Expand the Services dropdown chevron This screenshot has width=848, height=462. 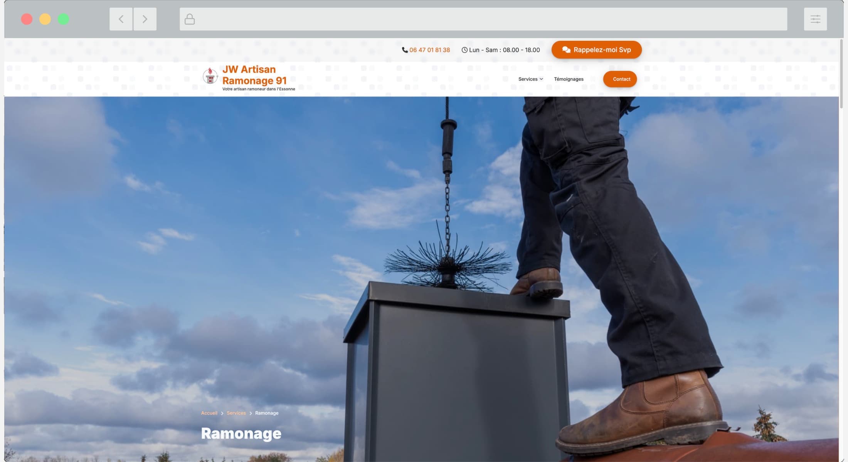tap(541, 79)
